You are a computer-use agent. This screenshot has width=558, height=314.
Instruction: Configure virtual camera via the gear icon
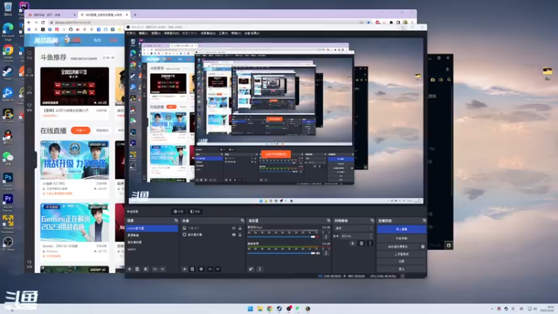(x=423, y=246)
